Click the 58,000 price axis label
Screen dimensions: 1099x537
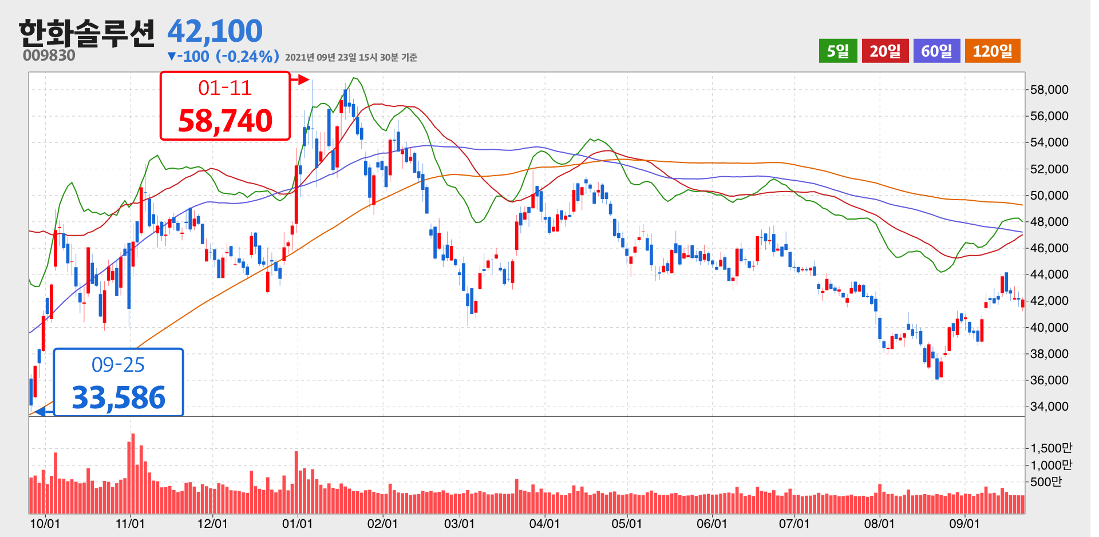coord(1049,90)
